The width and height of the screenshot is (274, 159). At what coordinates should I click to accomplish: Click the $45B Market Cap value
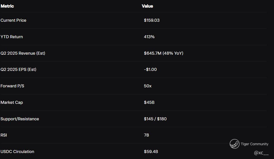click(x=149, y=102)
